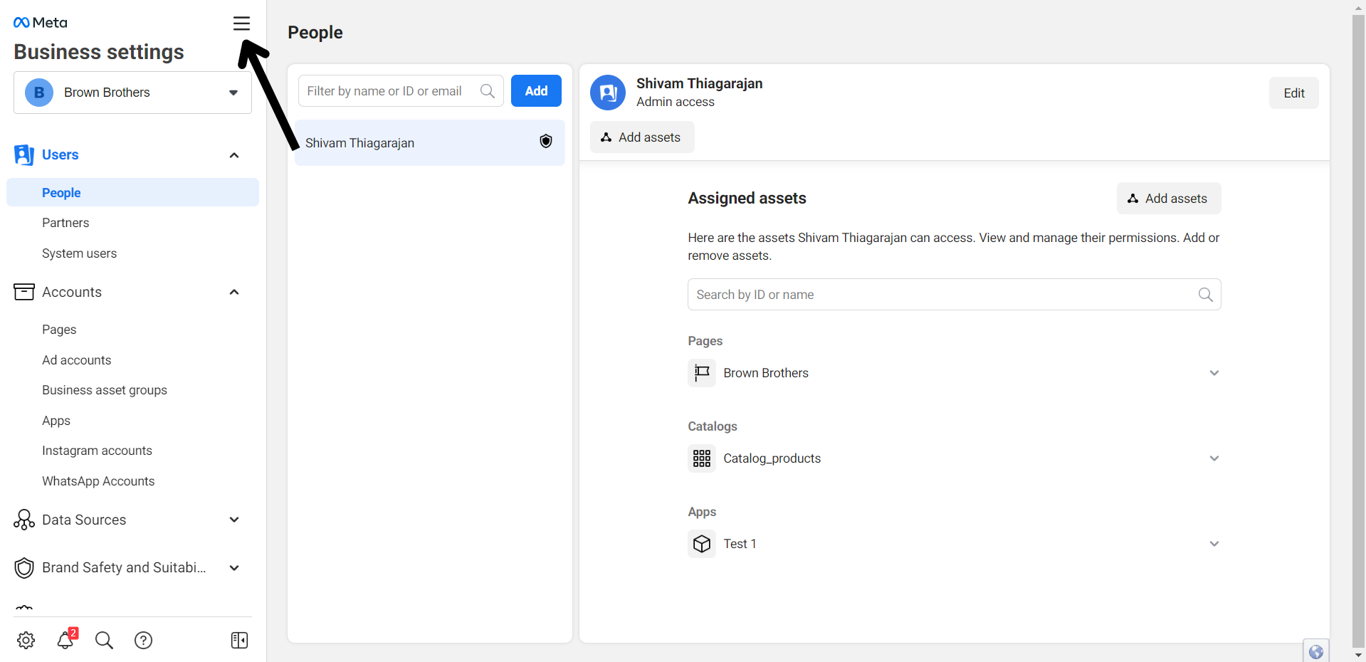Click the admin shield icon beside Shivam
This screenshot has height=662, width=1366.
546,142
